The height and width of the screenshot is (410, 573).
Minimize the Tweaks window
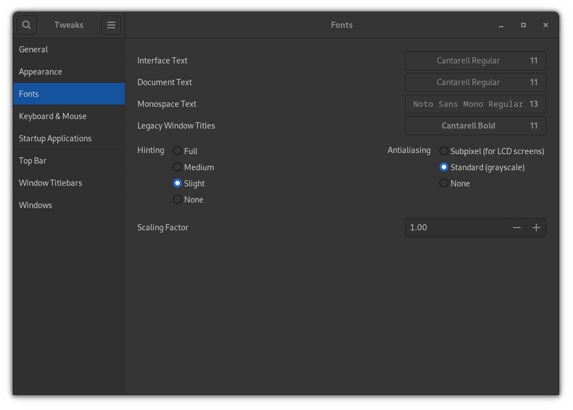(501, 25)
